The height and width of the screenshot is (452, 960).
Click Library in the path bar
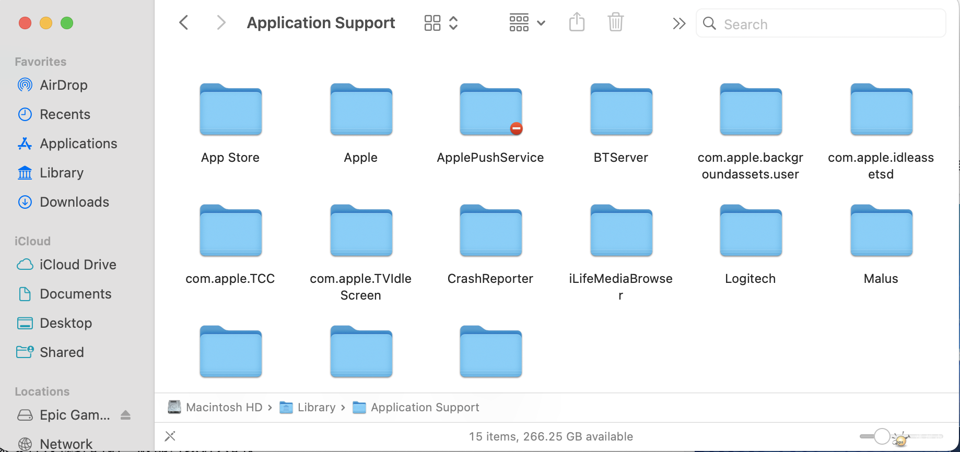tap(316, 407)
